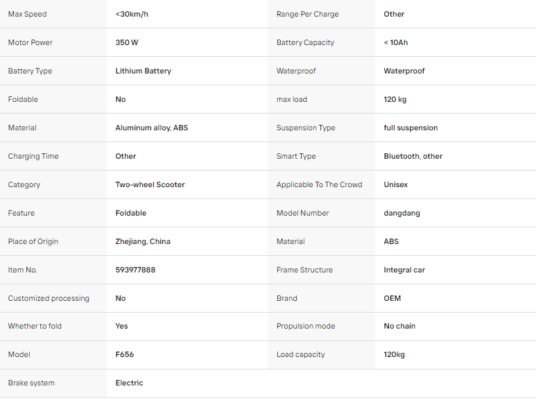Click the Model value F656
The width and height of the screenshot is (536, 400).
tap(124, 354)
